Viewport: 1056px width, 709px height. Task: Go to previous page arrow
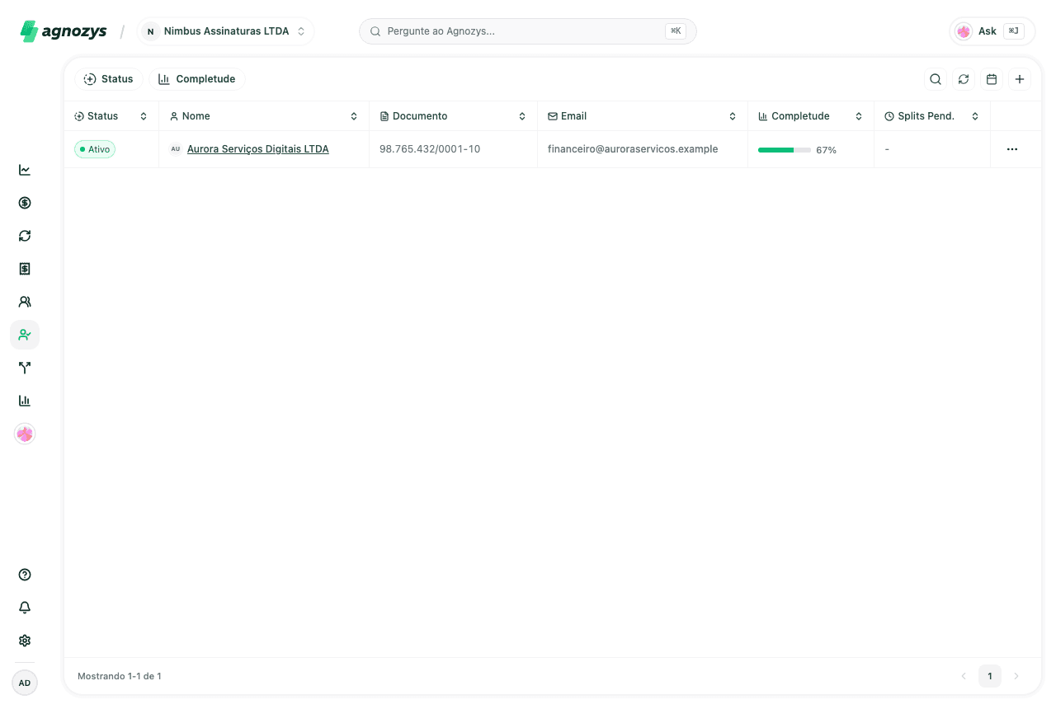coord(964,676)
